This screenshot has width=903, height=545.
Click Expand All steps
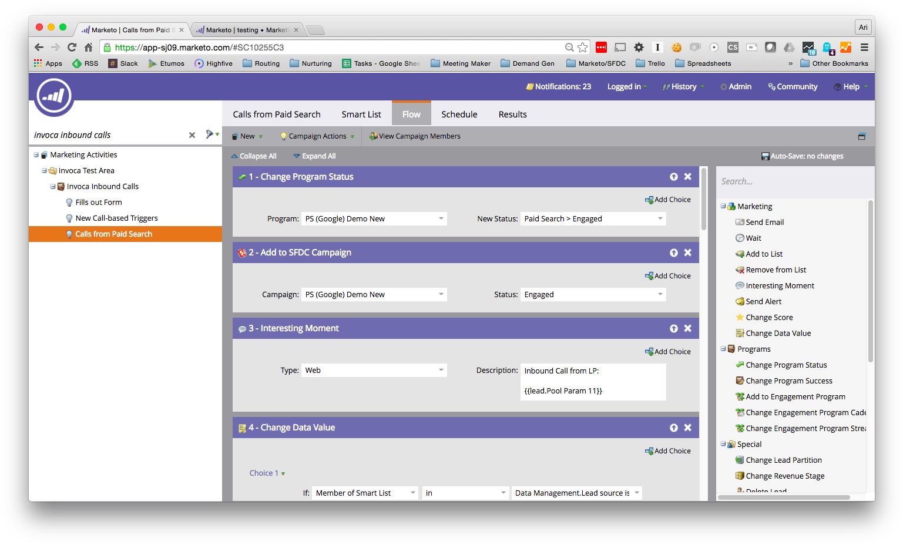(315, 156)
